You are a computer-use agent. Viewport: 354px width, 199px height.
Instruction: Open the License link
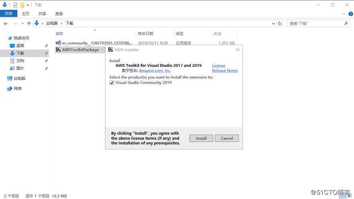click(x=218, y=66)
